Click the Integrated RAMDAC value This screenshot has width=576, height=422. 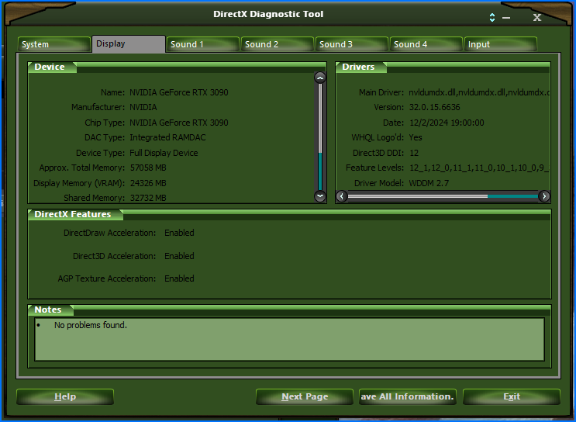pyautogui.click(x=167, y=137)
